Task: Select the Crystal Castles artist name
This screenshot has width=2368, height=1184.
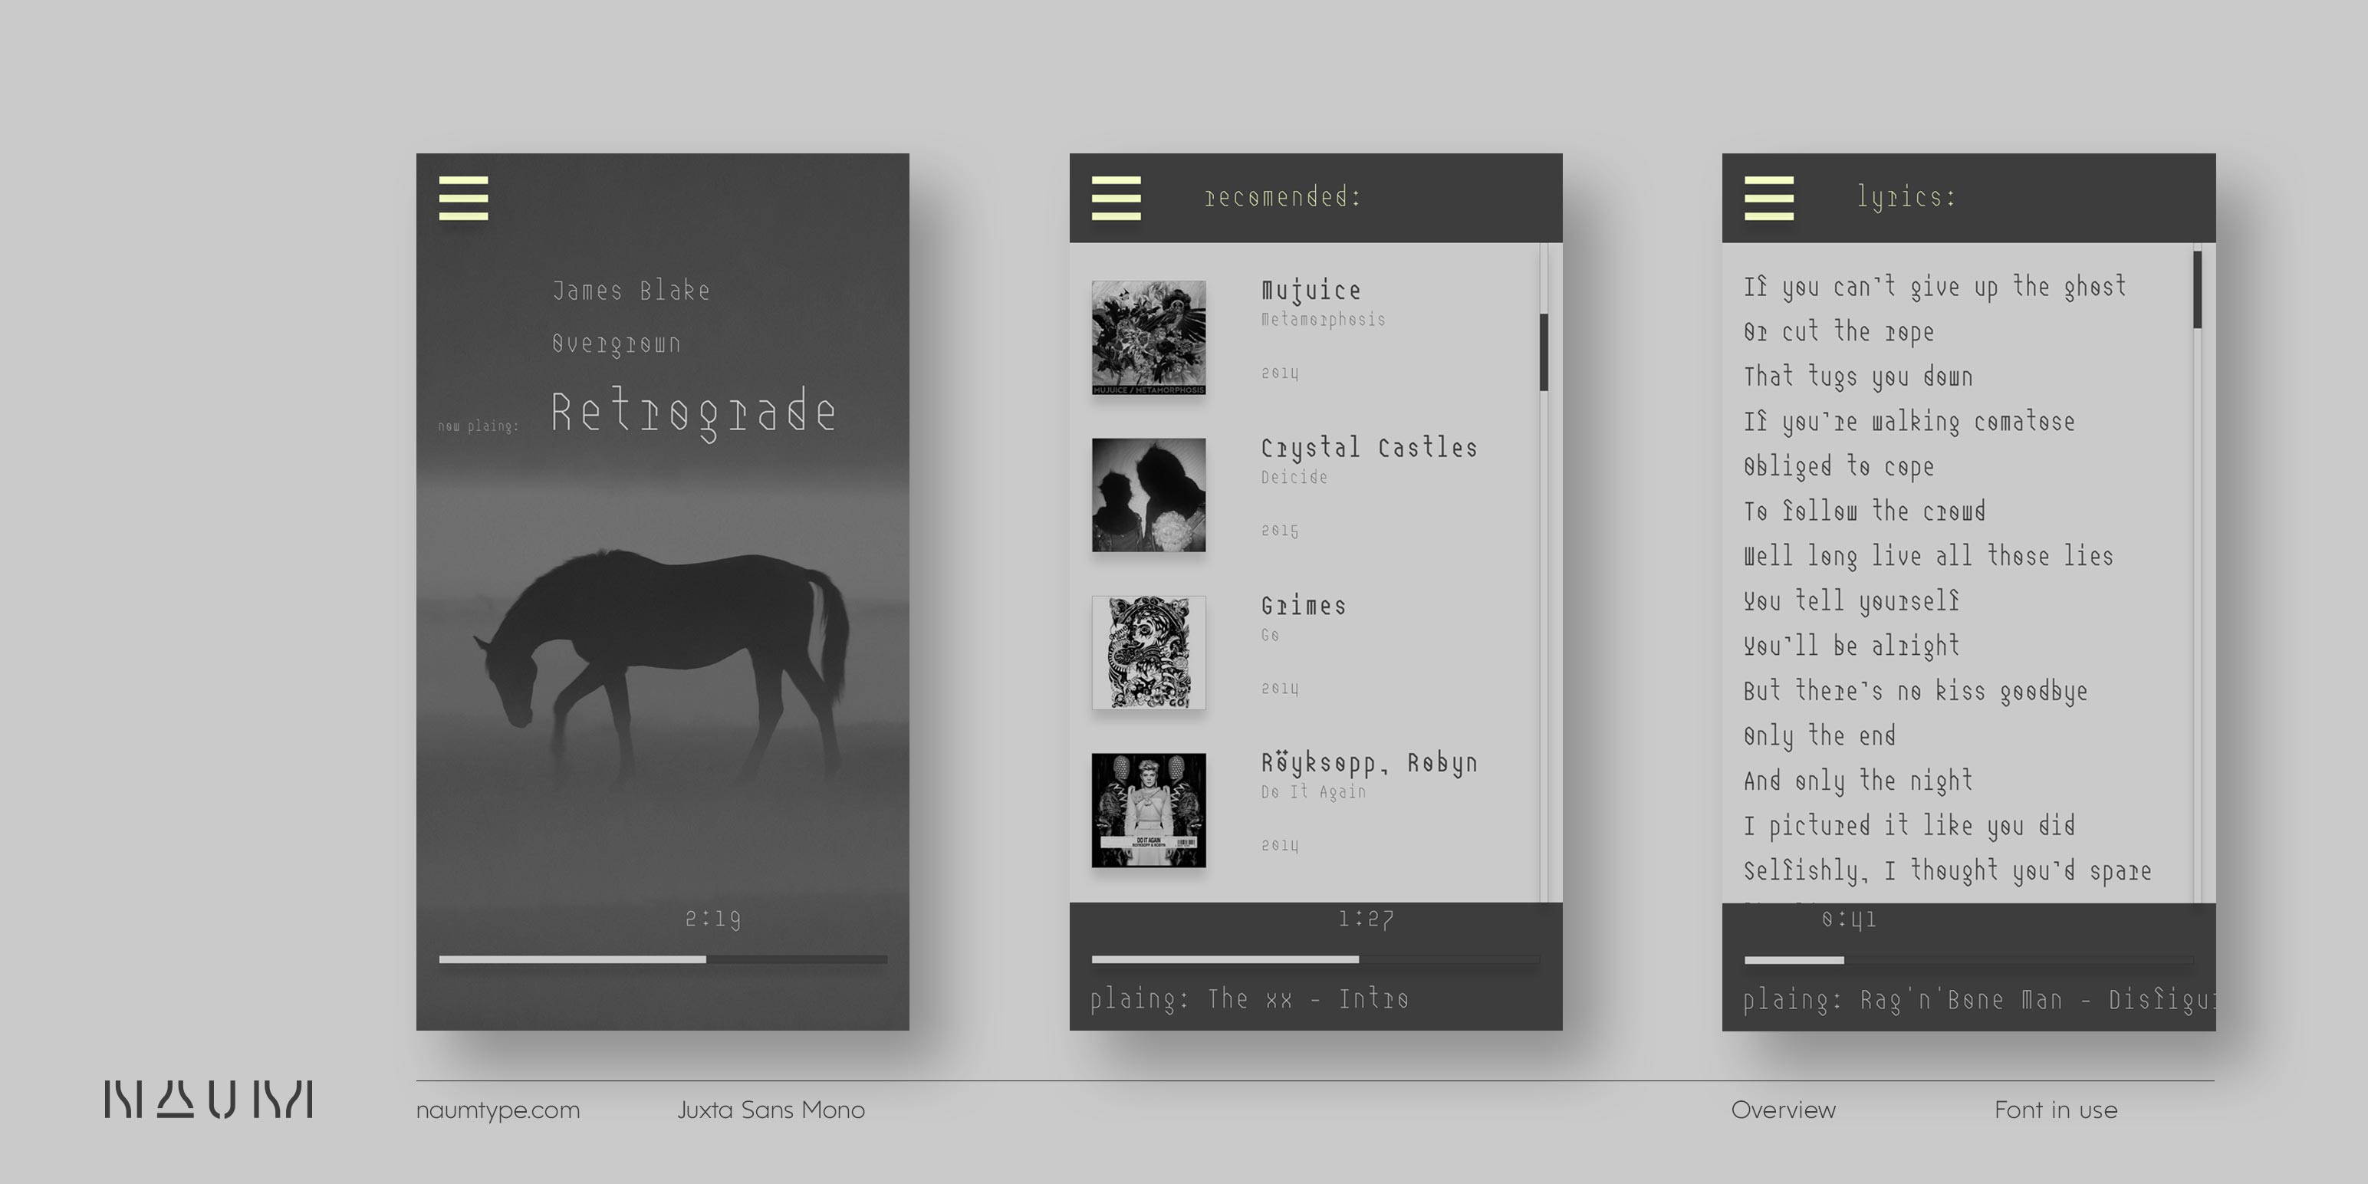Action: (x=1369, y=448)
